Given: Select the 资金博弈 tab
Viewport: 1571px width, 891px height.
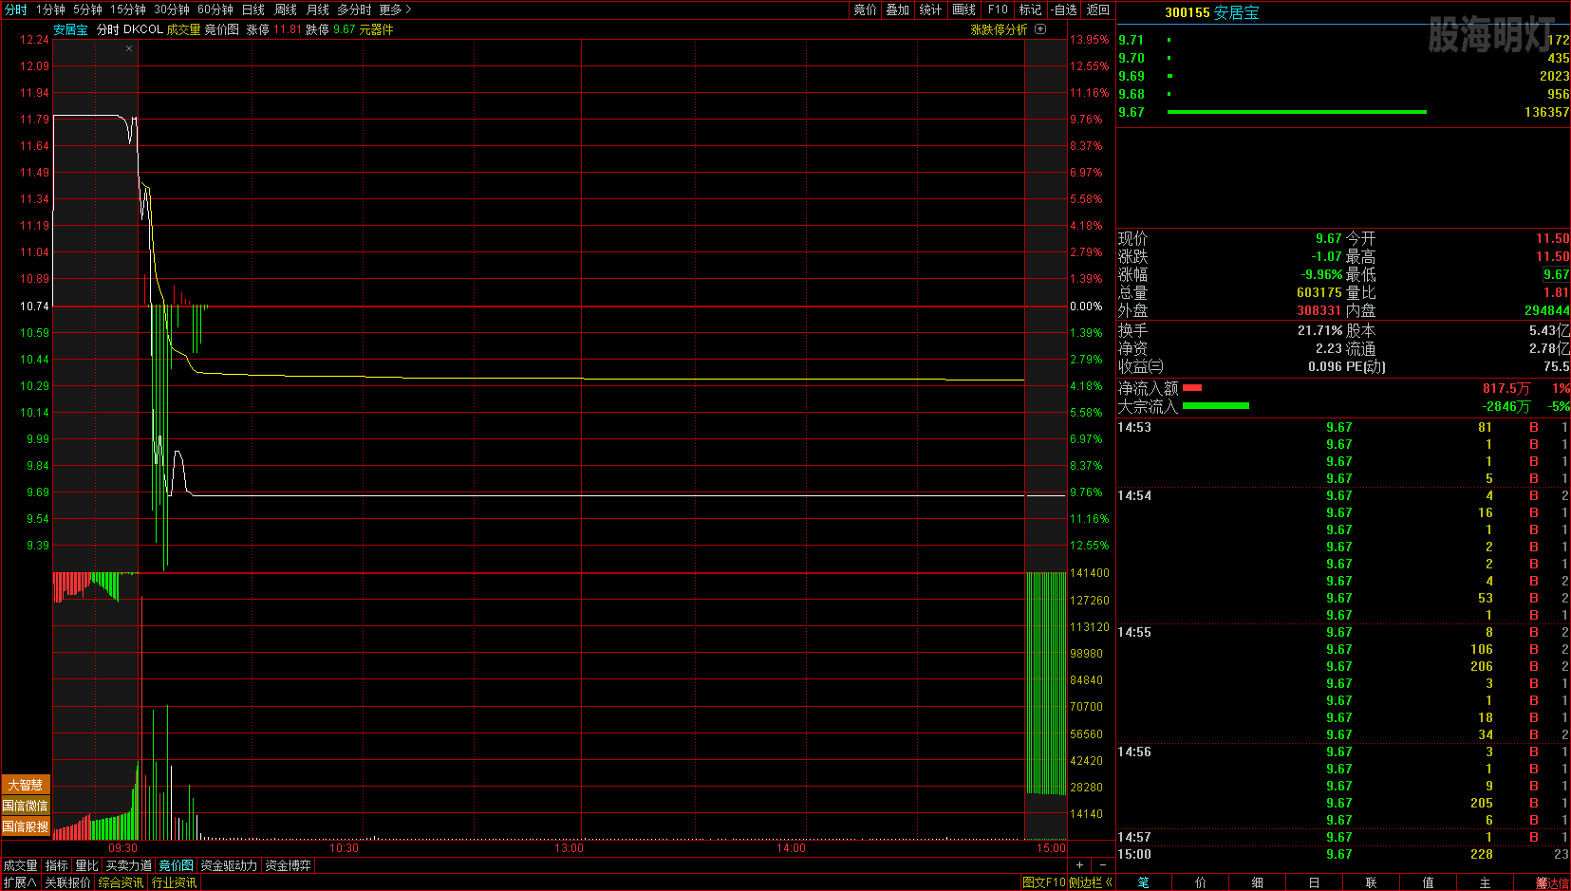Looking at the screenshot, I should (x=289, y=865).
